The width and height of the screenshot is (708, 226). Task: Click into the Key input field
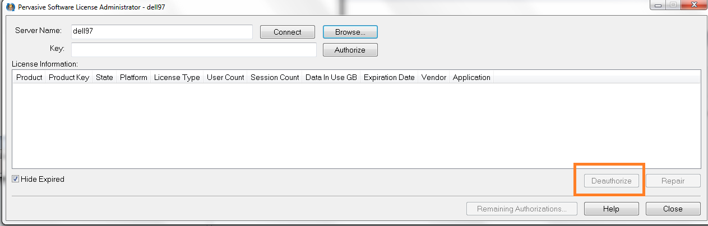coord(194,50)
